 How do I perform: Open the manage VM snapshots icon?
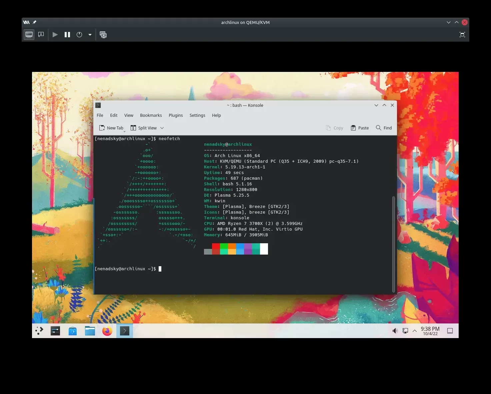[x=103, y=35]
